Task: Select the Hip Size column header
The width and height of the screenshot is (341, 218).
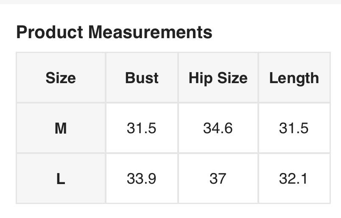Action: click(x=218, y=78)
